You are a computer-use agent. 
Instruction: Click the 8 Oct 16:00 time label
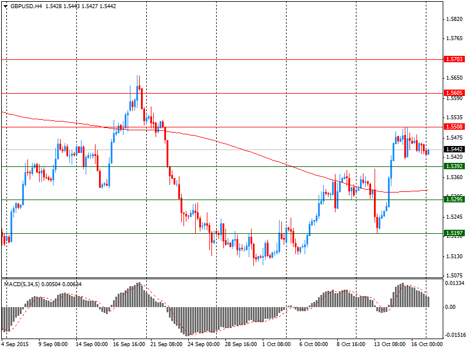coord(351,344)
